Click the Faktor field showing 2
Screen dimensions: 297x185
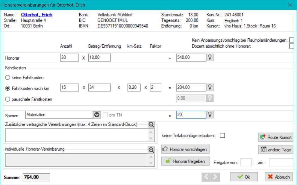point(155,87)
